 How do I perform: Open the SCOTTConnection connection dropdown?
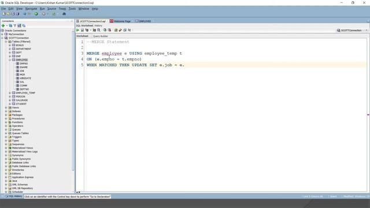pos(352,31)
